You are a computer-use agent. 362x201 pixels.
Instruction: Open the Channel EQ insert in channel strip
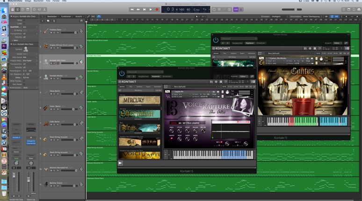pos(31,143)
